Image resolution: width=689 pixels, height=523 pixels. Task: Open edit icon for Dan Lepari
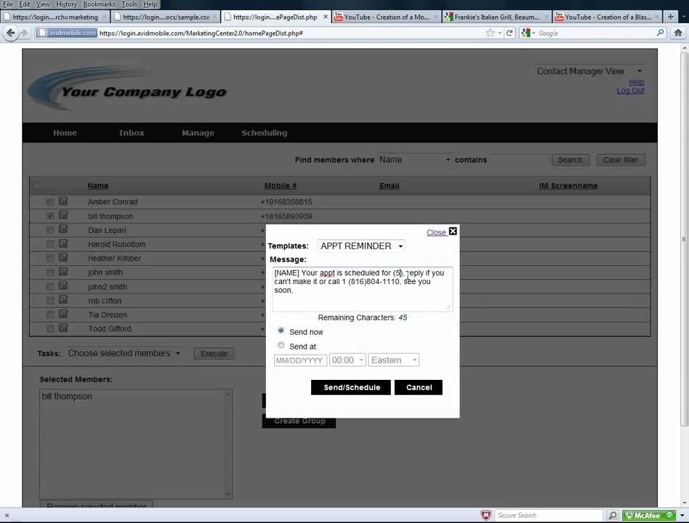tap(63, 229)
